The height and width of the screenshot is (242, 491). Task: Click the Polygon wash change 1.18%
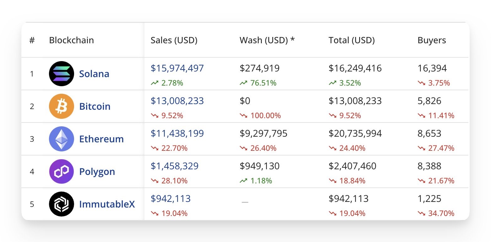pyautogui.click(x=256, y=181)
